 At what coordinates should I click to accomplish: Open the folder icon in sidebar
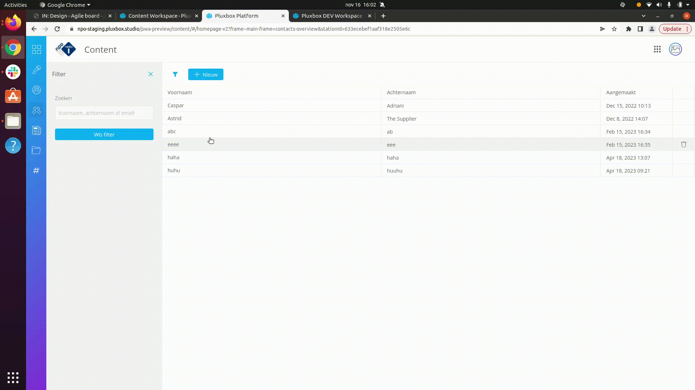point(36,150)
